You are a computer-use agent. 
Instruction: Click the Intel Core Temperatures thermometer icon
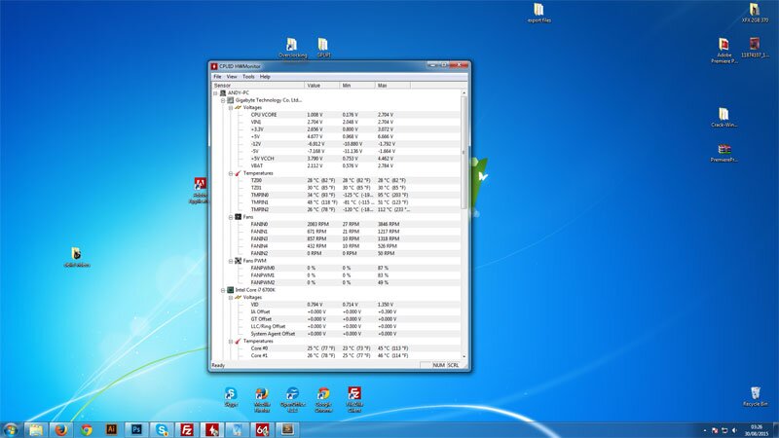[x=238, y=342]
